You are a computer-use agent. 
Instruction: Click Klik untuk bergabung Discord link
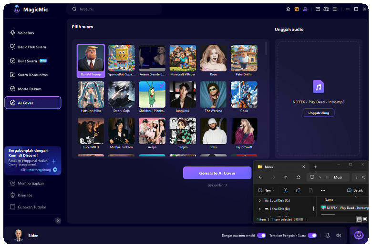click(x=39, y=170)
